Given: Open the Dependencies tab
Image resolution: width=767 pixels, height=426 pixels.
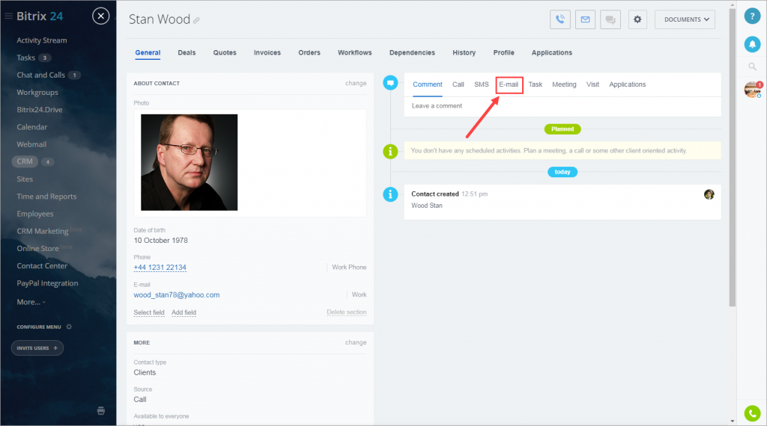Looking at the screenshot, I should 412,53.
